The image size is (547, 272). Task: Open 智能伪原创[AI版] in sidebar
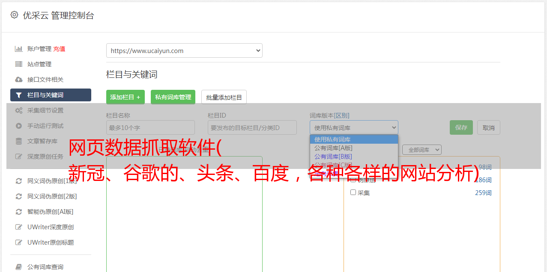51,212
